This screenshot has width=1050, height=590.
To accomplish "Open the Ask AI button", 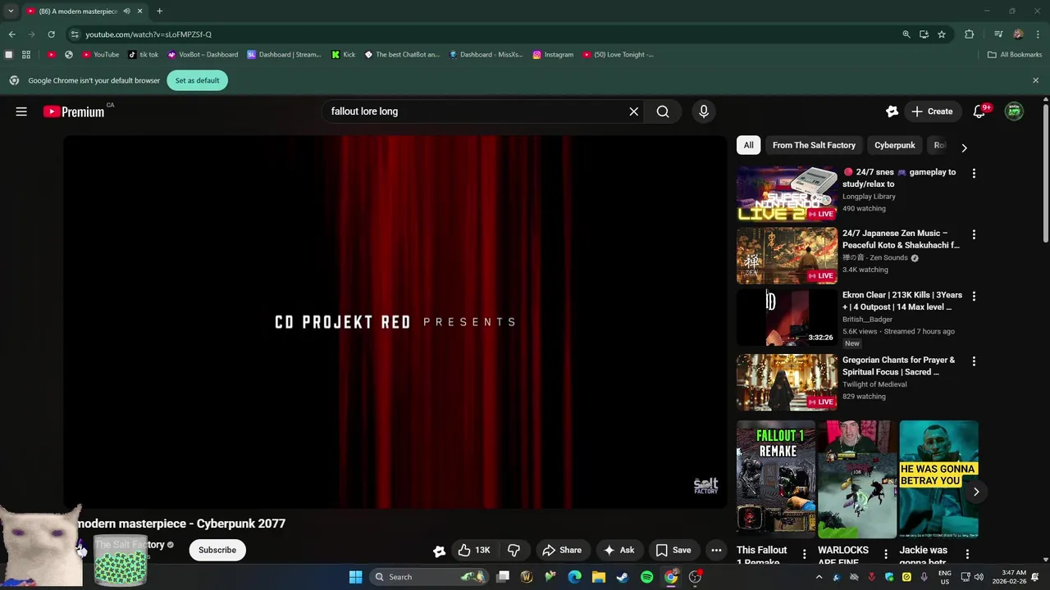I will pyautogui.click(x=619, y=550).
